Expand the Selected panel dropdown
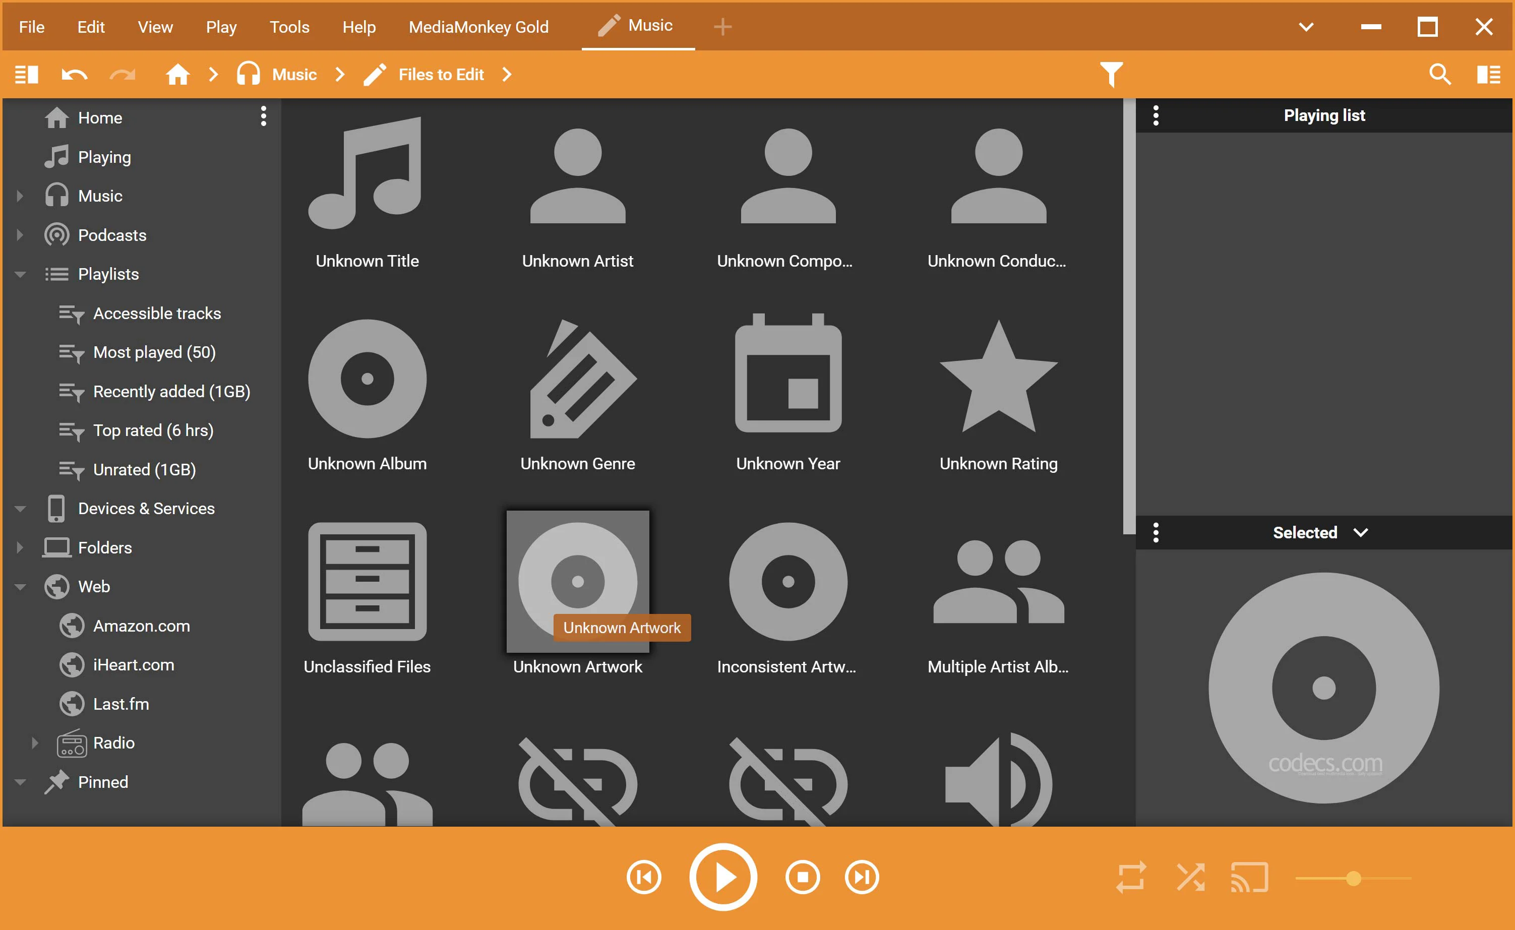Viewport: 1515px width, 930px height. [x=1361, y=532]
